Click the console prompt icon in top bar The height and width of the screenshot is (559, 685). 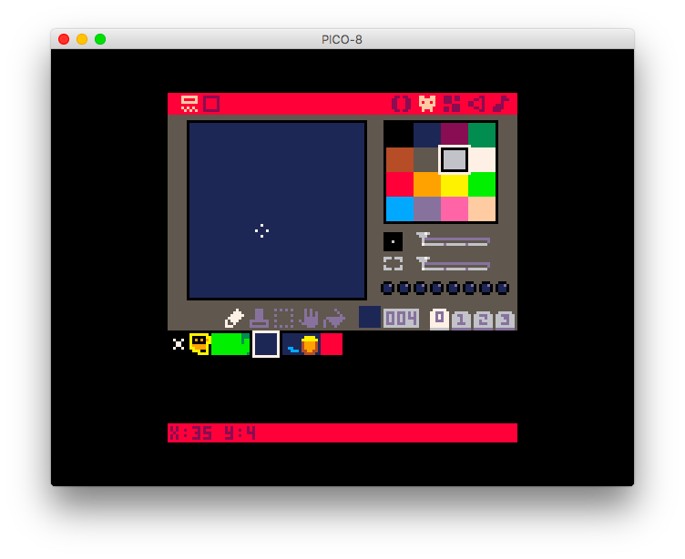(x=189, y=104)
